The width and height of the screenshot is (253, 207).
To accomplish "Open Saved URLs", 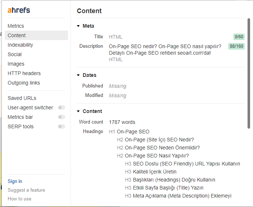I will tap(22, 98).
